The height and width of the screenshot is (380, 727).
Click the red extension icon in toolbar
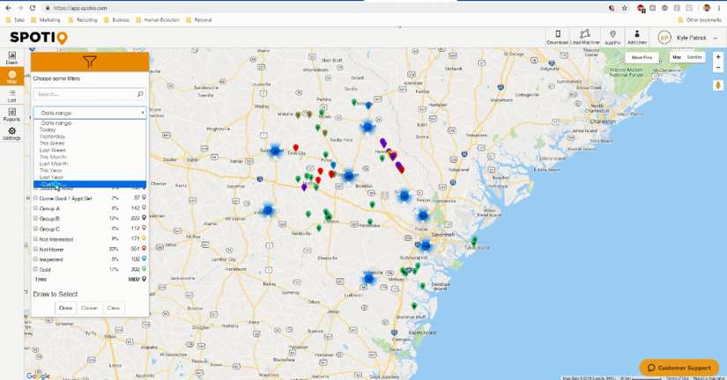(x=641, y=8)
